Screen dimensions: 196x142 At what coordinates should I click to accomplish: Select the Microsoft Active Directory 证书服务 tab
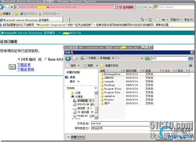[31, 20]
